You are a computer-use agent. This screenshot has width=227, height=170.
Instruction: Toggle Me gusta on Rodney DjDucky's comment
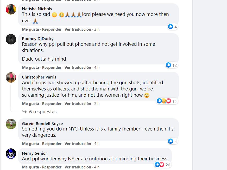coord(30,68)
